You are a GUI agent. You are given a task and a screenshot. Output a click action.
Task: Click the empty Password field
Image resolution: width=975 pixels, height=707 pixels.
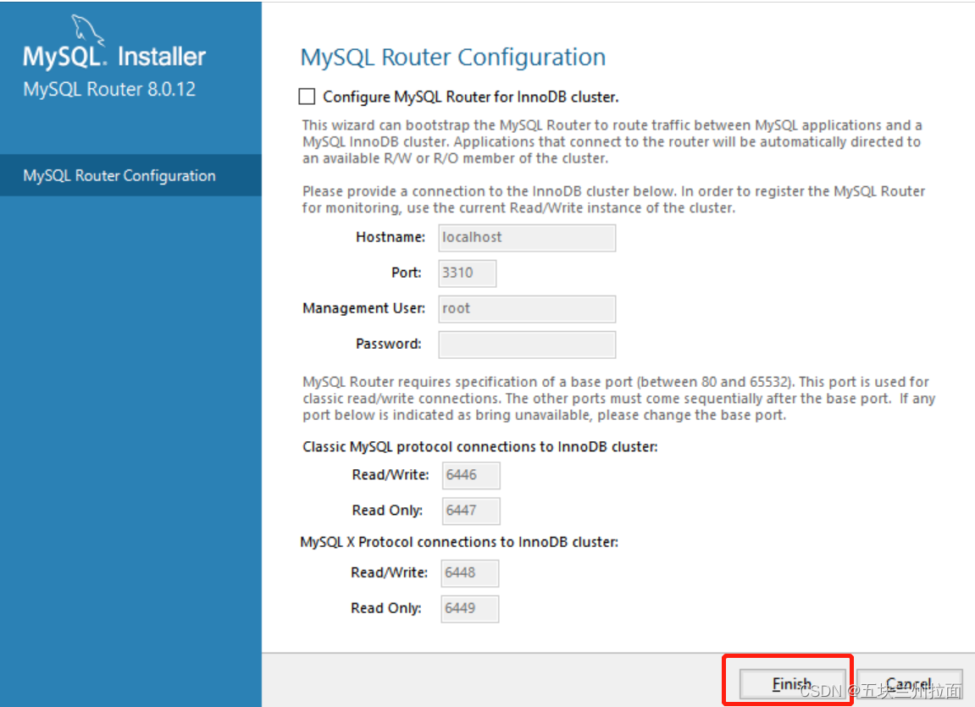[527, 344]
